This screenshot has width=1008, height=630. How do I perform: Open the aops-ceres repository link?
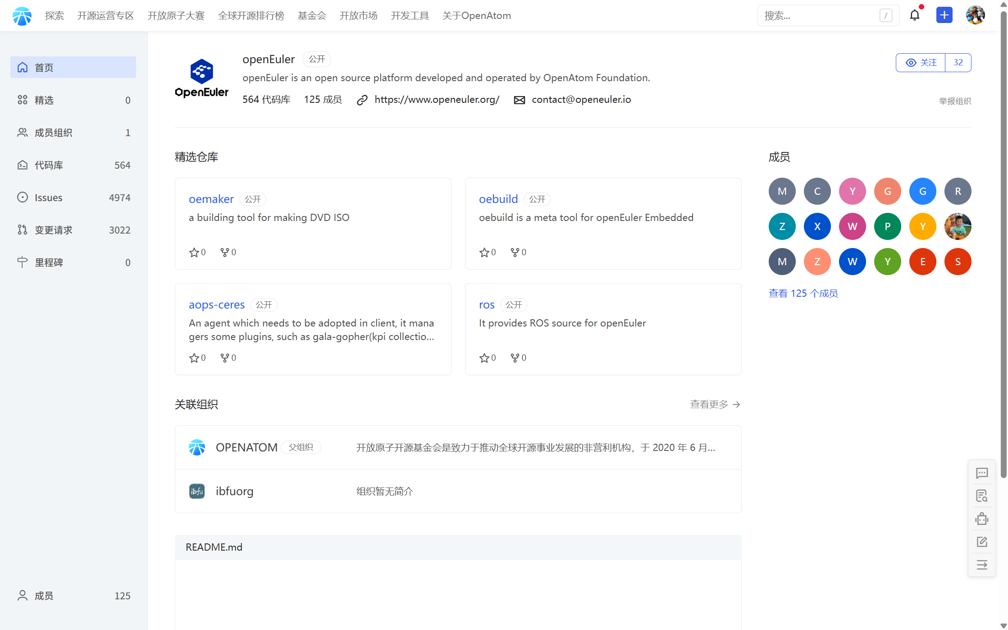pos(217,304)
